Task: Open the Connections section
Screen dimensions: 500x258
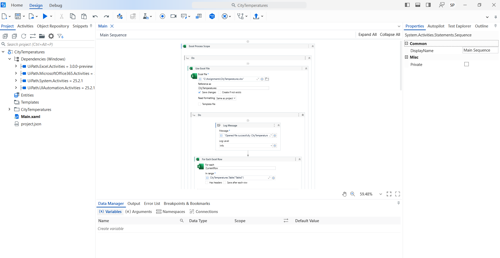Action: click(204, 212)
